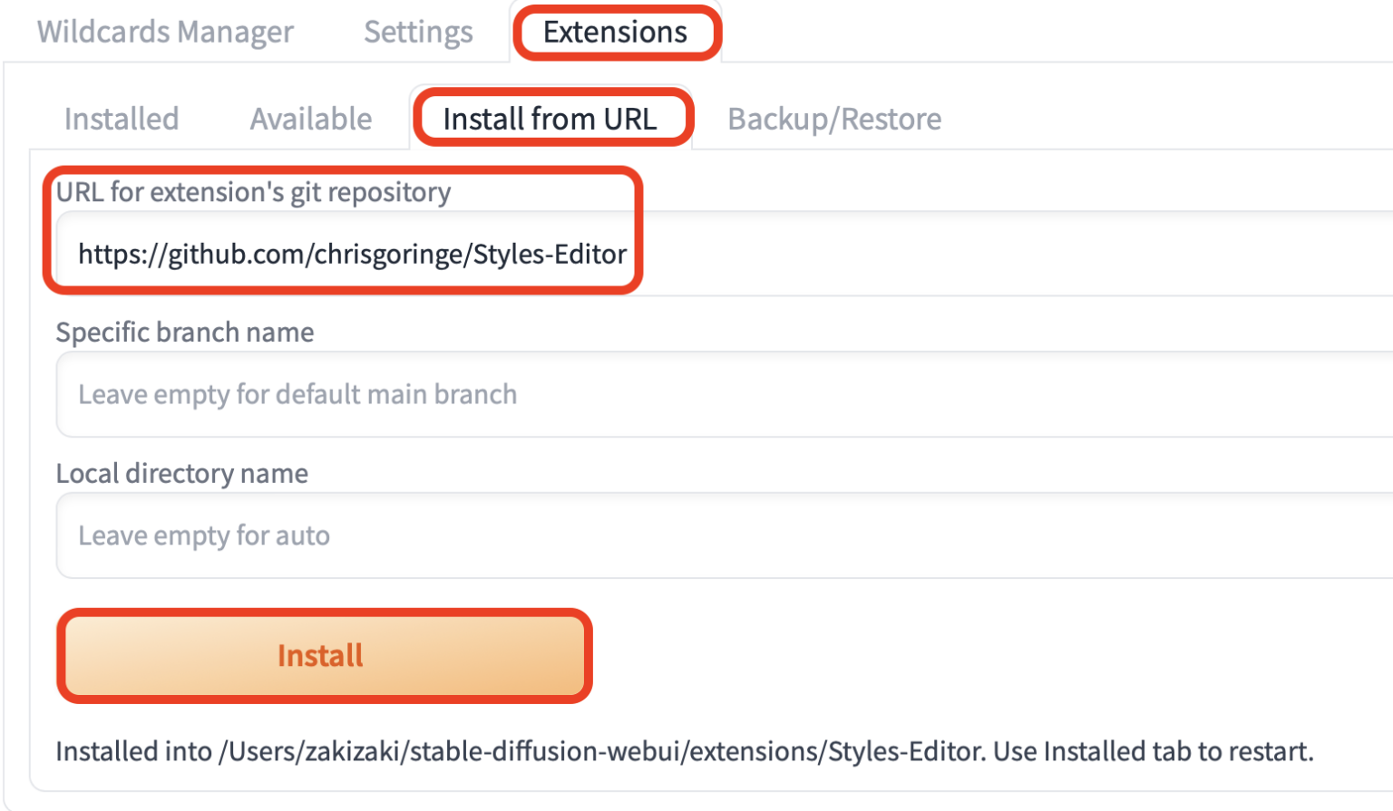Click the 'Leave empty for default main branch' placeholder
Image resolution: width=1393 pixels, height=811 pixels.
tap(297, 393)
